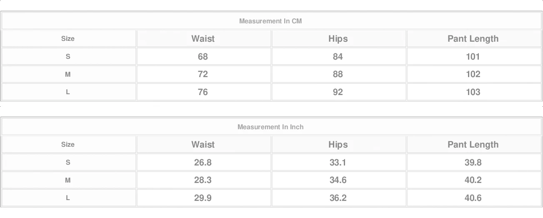Click the pant length value 102
The height and width of the screenshot is (218, 543).
point(473,74)
